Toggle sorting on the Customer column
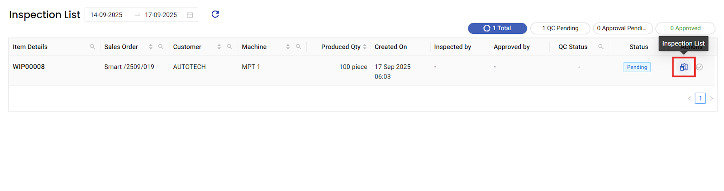Viewport: 724px width, 191px height. (x=219, y=47)
